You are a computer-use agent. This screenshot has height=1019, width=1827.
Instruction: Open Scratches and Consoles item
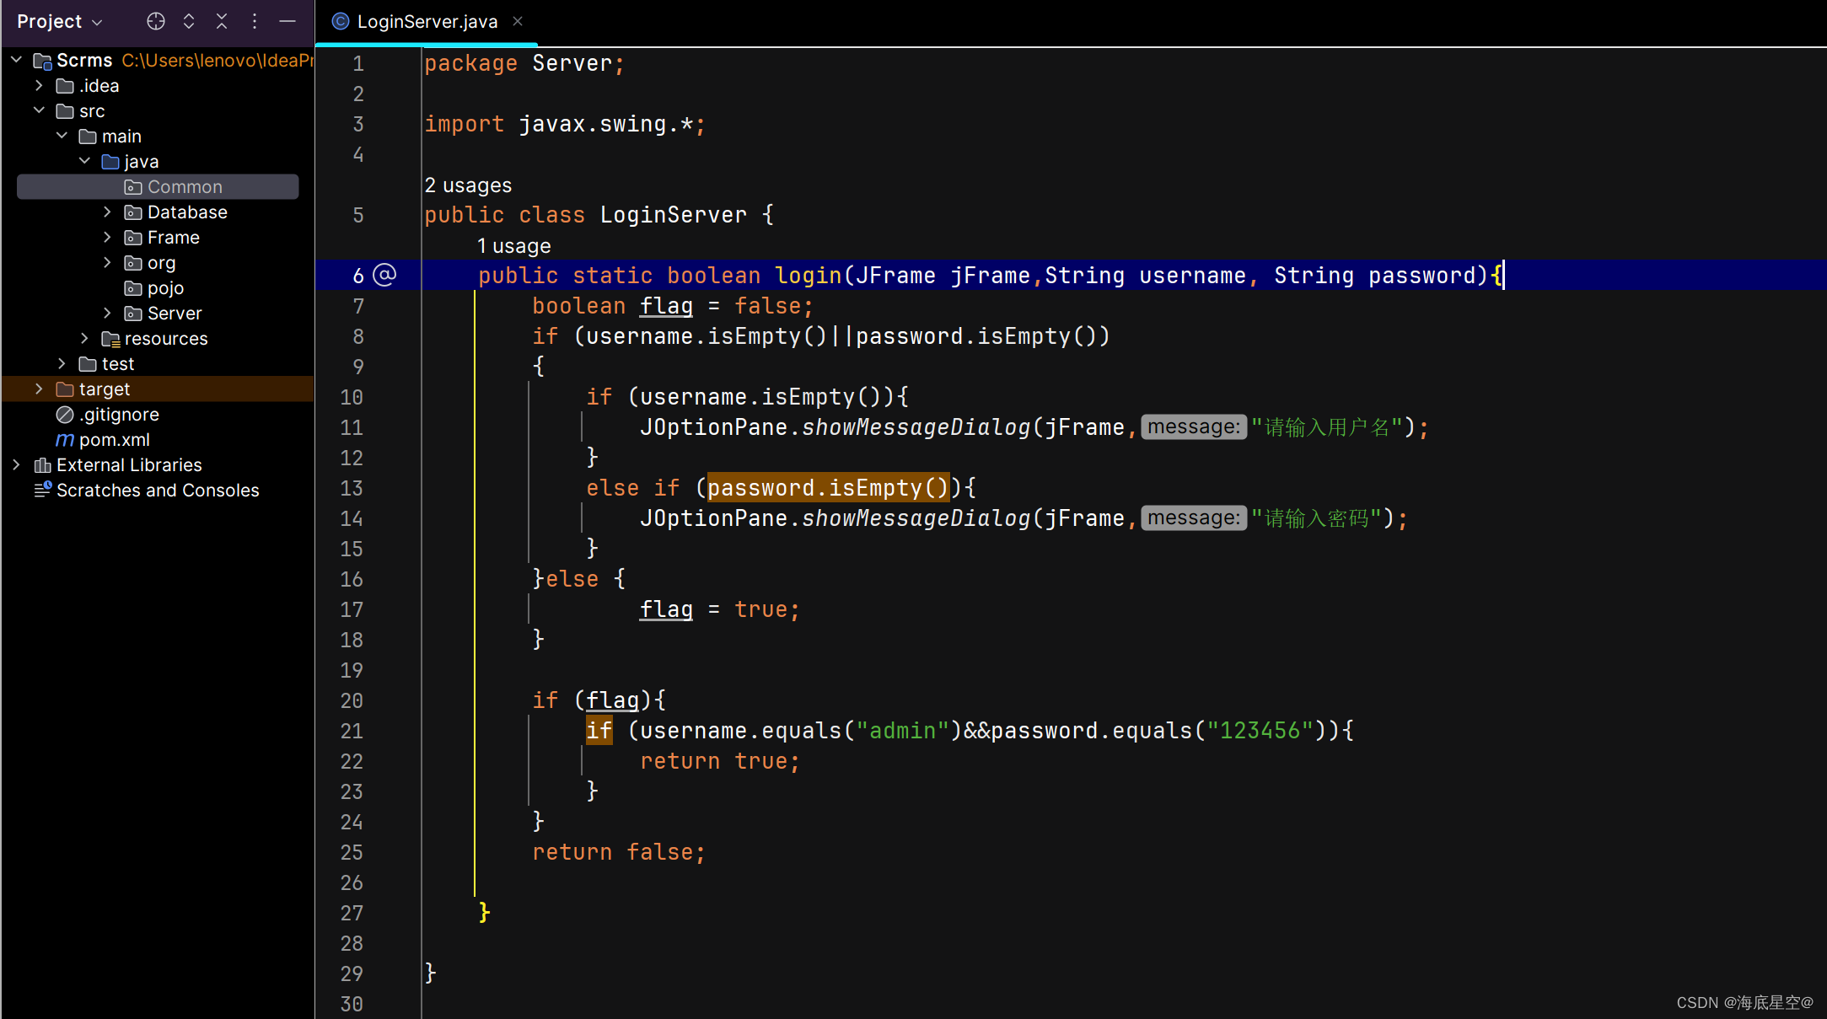158,491
